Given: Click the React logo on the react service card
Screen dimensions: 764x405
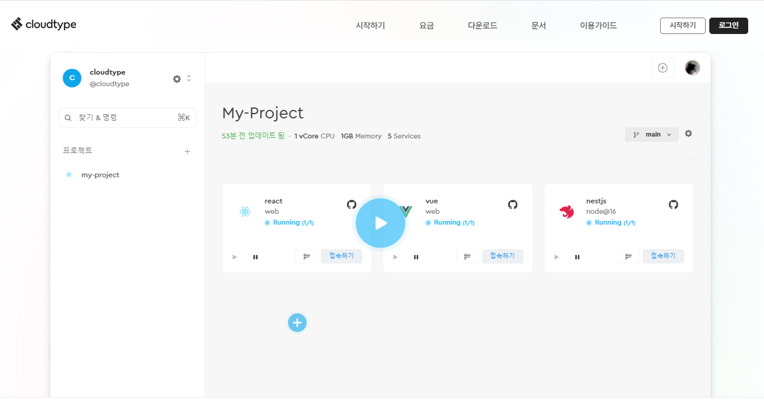Looking at the screenshot, I should 246,212.
